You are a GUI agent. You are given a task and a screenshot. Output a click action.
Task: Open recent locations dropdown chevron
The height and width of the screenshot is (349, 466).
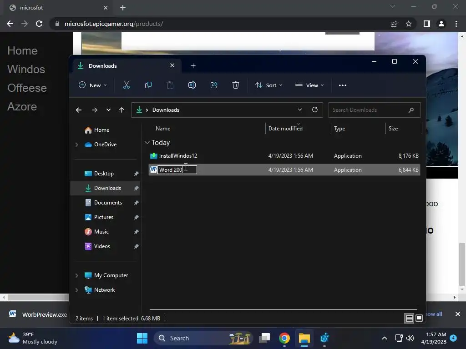(108, 110)
